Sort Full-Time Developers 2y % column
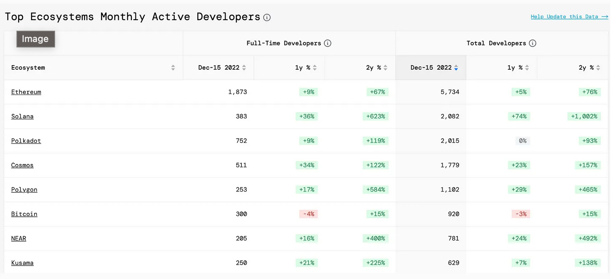 tap(385, 68)
